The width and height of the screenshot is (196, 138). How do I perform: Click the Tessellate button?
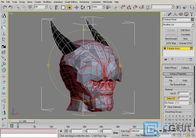click(x=185, y=35)
